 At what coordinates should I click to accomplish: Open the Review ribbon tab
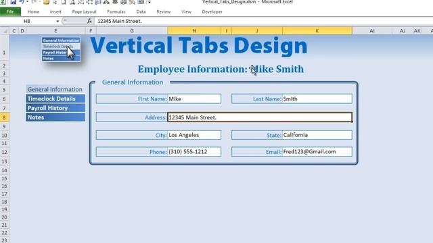point(164,11)
